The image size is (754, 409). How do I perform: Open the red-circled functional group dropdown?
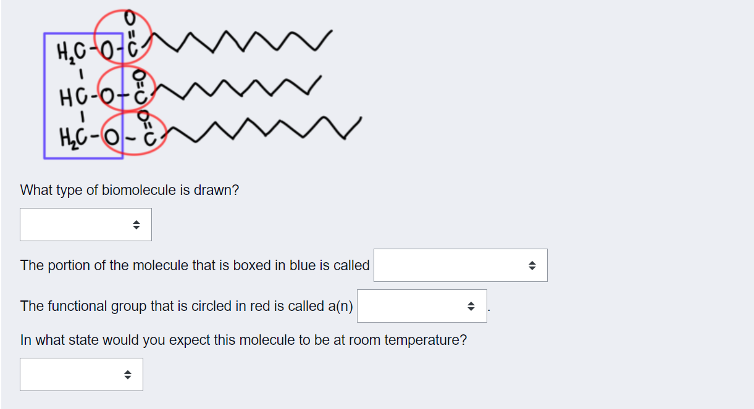pos(422,306)
